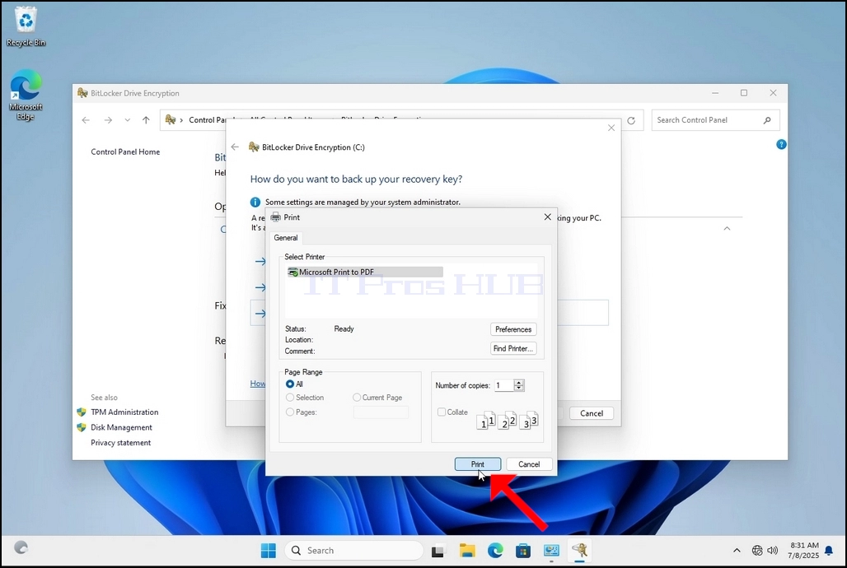Image resolution: width=847 pixels, height=568 pixels.
Task: Open Control Panel taskbar icon
Action: click(551, 551)
